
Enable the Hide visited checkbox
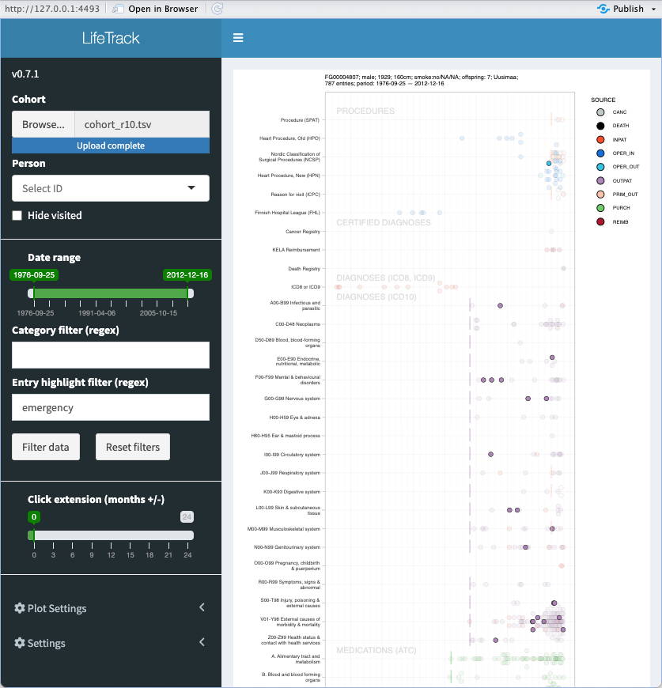pyautogui.click(x=17, y=215)
